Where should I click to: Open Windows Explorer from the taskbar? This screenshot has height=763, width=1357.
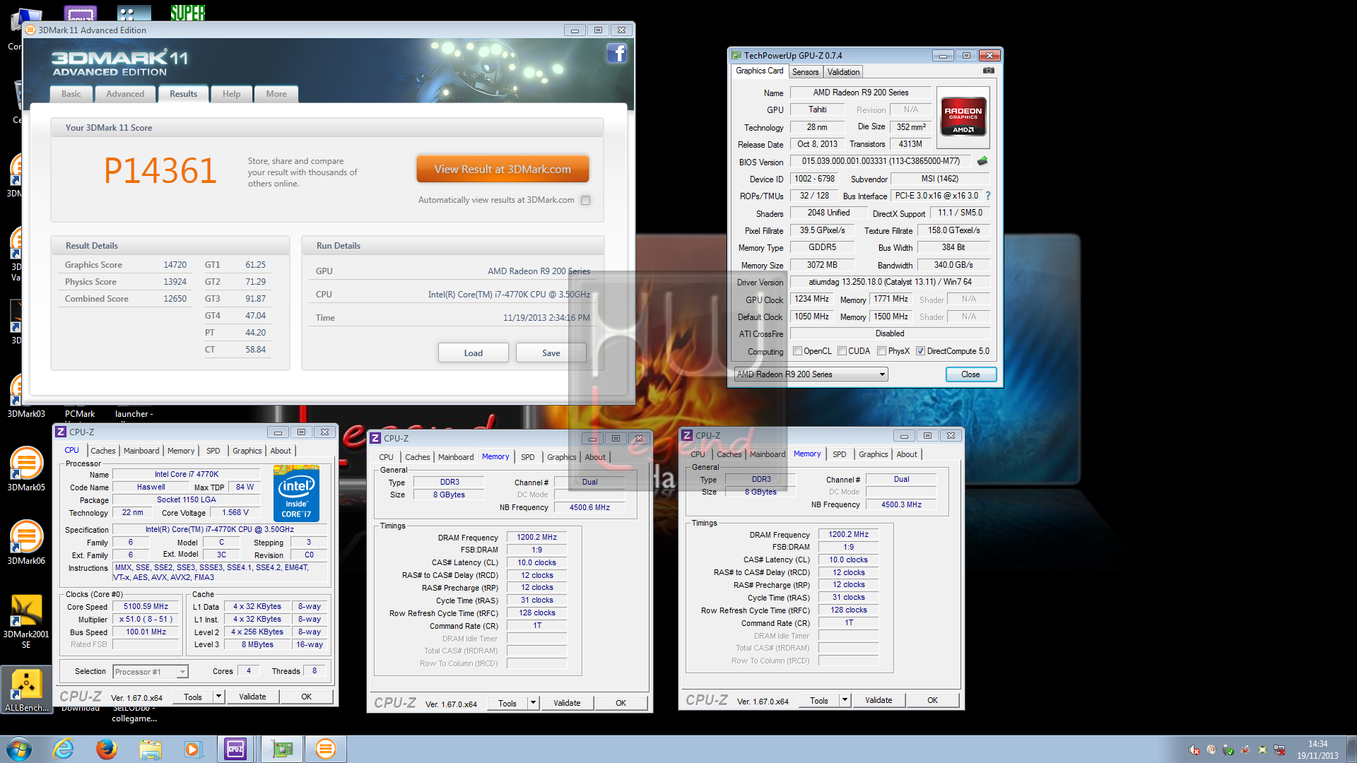pos(150,749)
